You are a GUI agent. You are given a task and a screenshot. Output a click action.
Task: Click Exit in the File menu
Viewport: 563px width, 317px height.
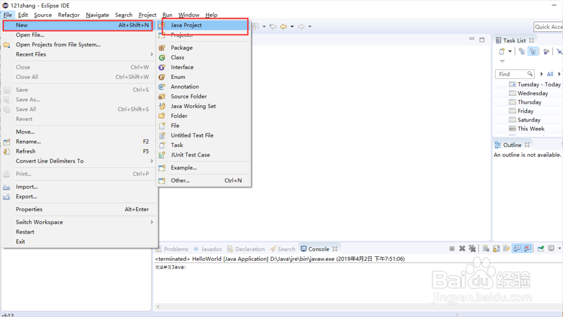click(79, 242)
